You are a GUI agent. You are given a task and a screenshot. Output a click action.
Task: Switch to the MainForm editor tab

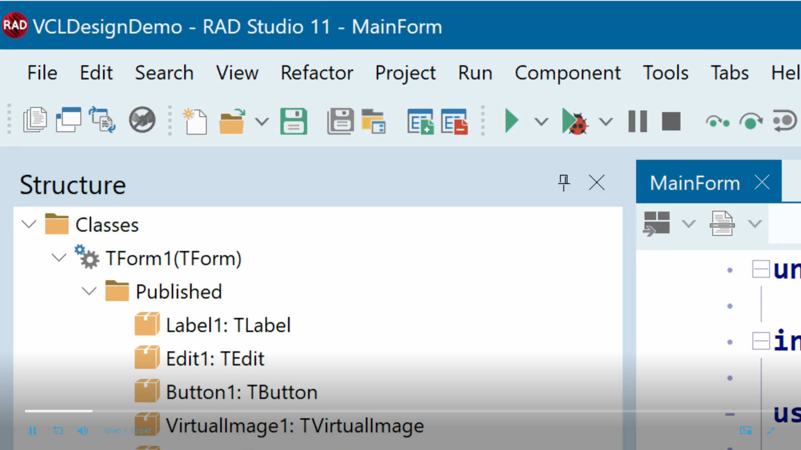(695, 183)
